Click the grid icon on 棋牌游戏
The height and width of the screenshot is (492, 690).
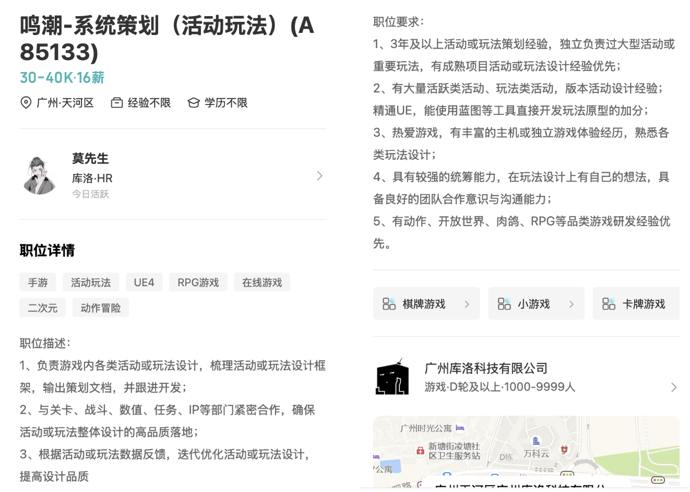coord(389,304)
